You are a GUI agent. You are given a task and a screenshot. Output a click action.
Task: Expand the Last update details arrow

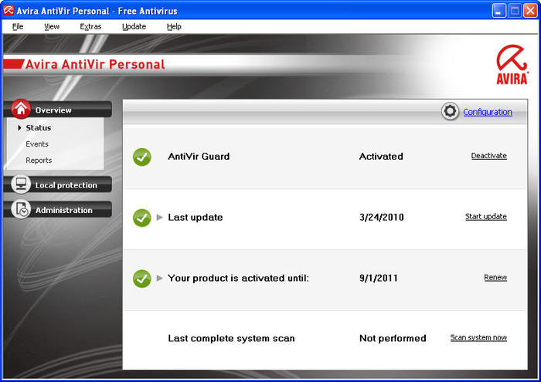(160, 218)
